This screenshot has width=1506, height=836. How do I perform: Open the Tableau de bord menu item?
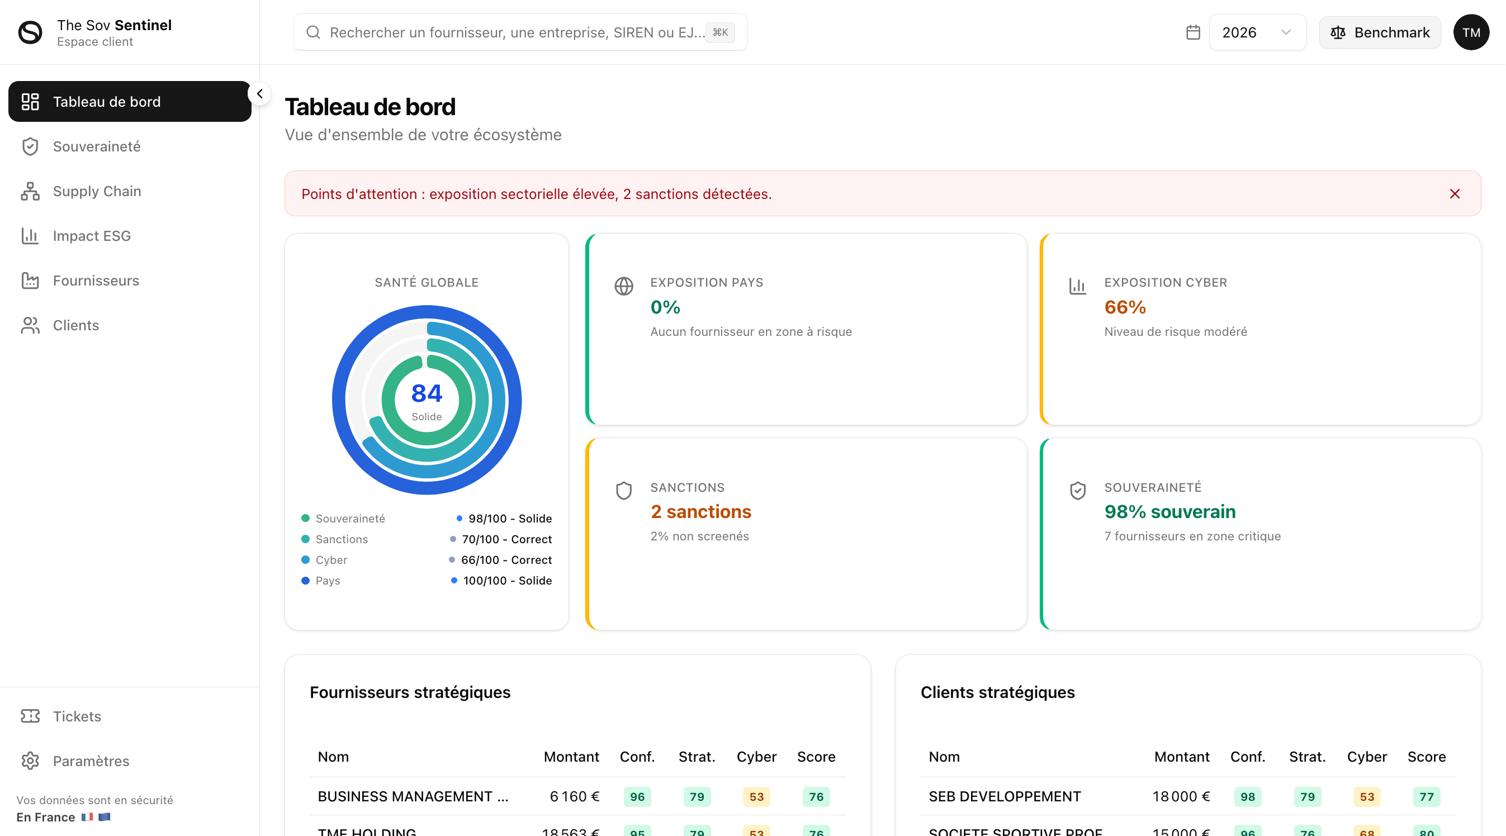point(130,102)
